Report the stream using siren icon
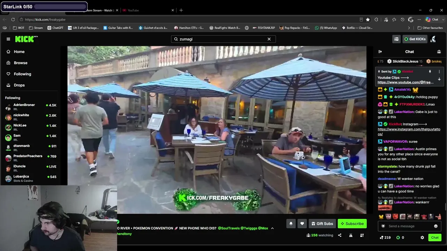The height and width of the screenshot is (251, 447). pos(351,235)
